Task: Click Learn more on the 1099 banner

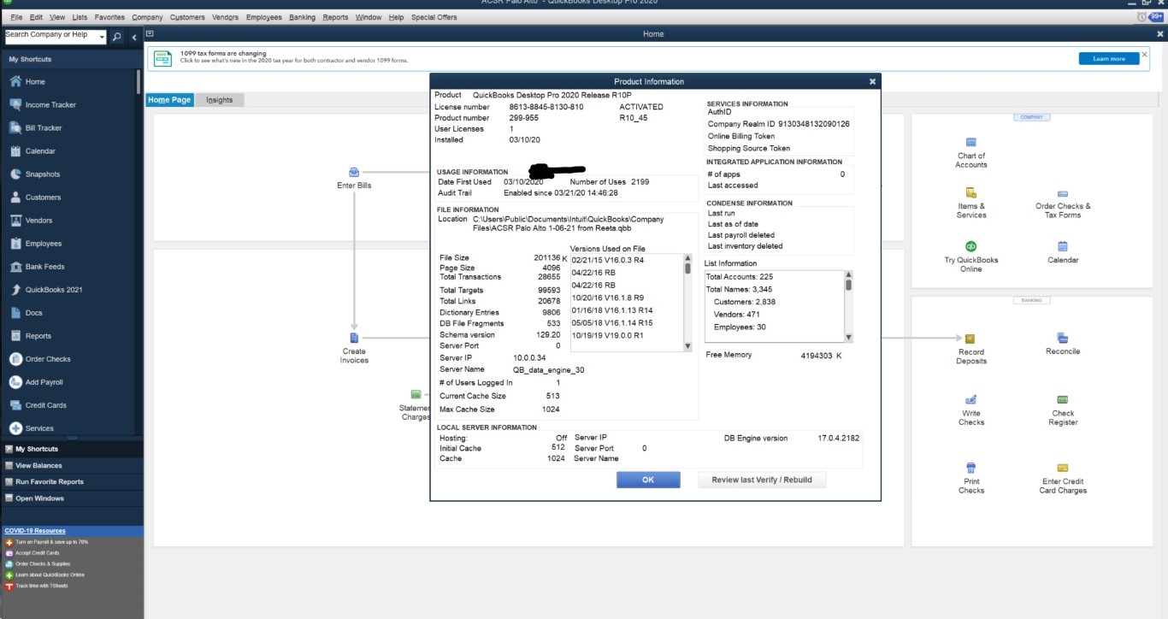Action: point(1109,58)
